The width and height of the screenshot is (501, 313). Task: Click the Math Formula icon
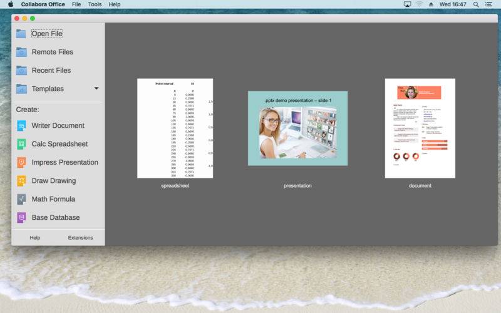coord(21,199)
